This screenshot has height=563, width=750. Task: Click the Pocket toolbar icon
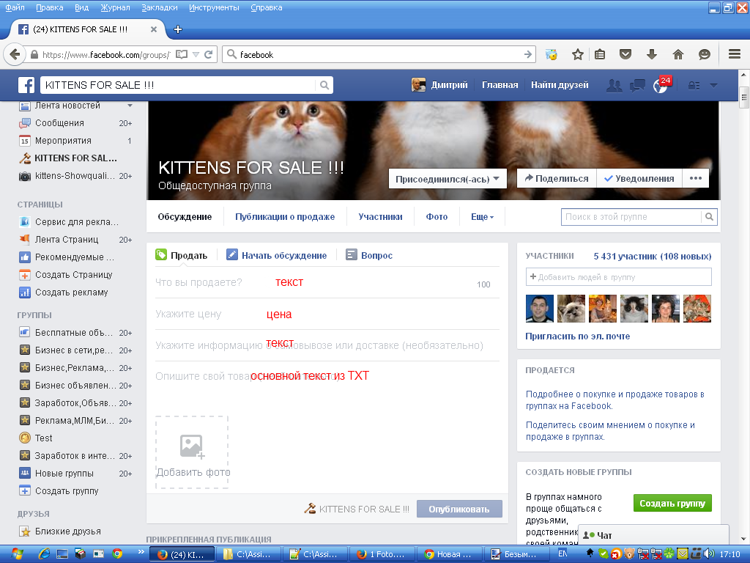pyautogui.click(x=625, y=54)
